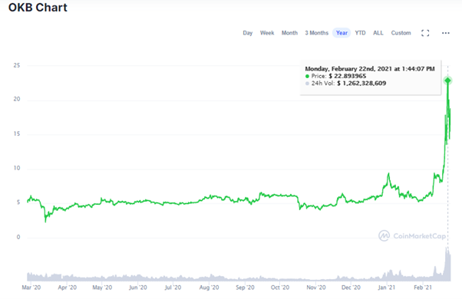The width and height of the screenshot is (462, 299).
Task: Click the 15 y-axis value
Action: (x=17, y=134)
